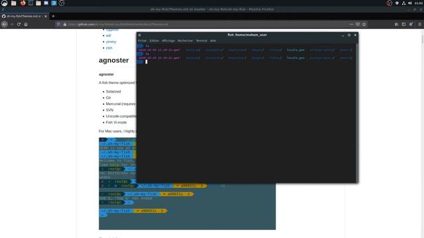Image resolution: width=424 pixels, height=238 pixels.
Task: Go forward in Firefox history
Action: point(12,24)
